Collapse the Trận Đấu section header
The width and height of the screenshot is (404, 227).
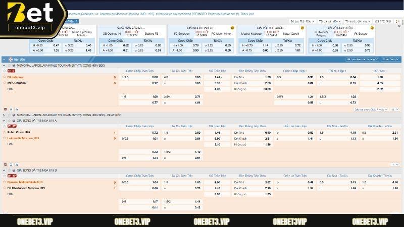tap(4, 60)
